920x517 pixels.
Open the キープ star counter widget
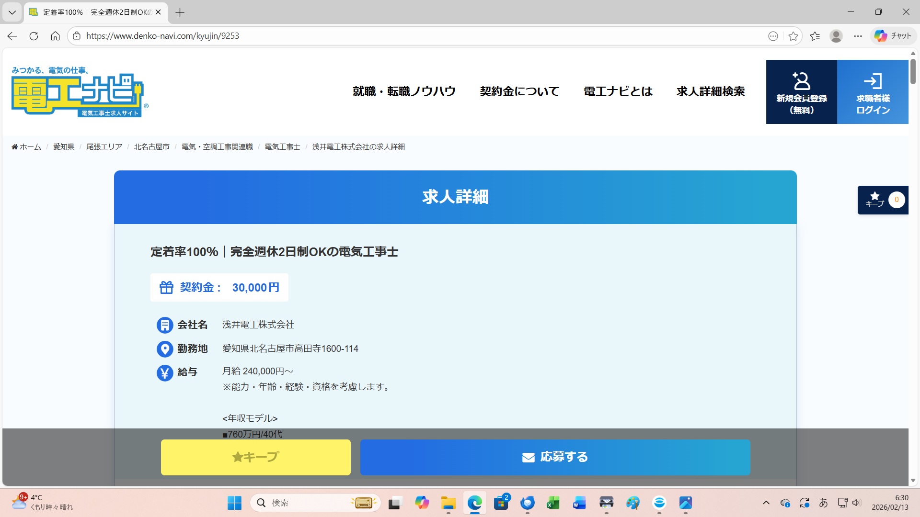[x=883, y=200]
